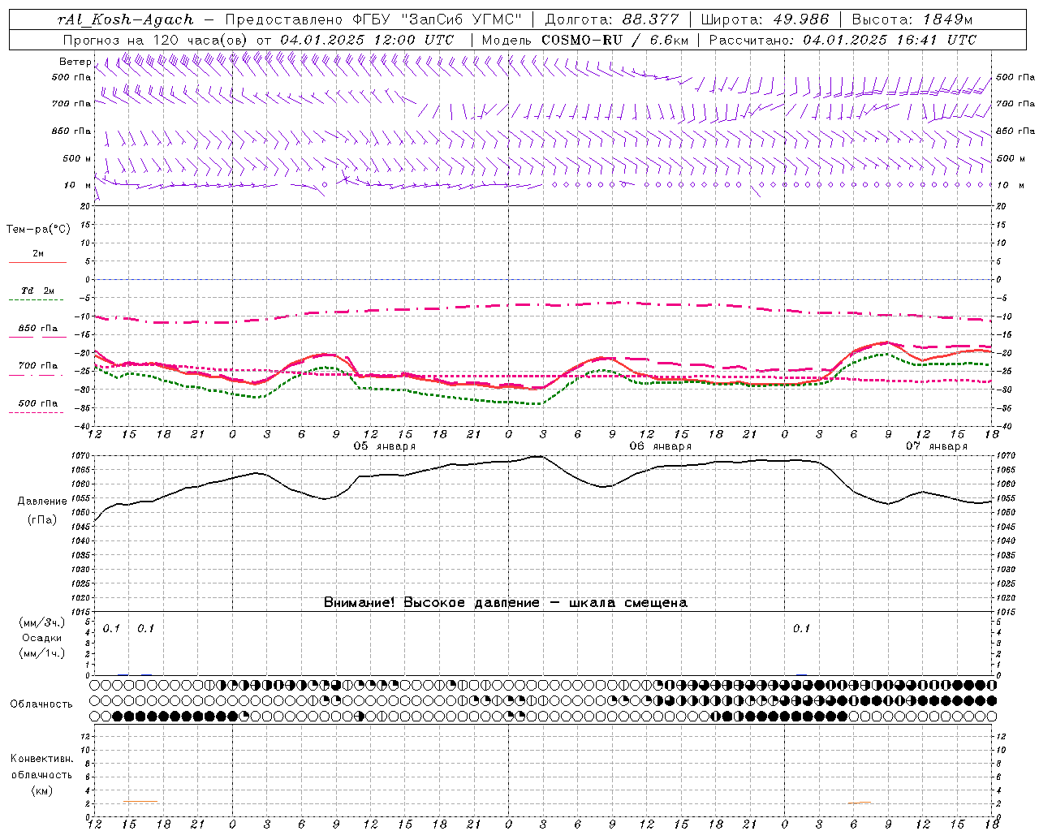The image size is (1039, 831).
Task: Click the Прогноз на 120 часа(ов) text
Action: click(x=157, y=40)
